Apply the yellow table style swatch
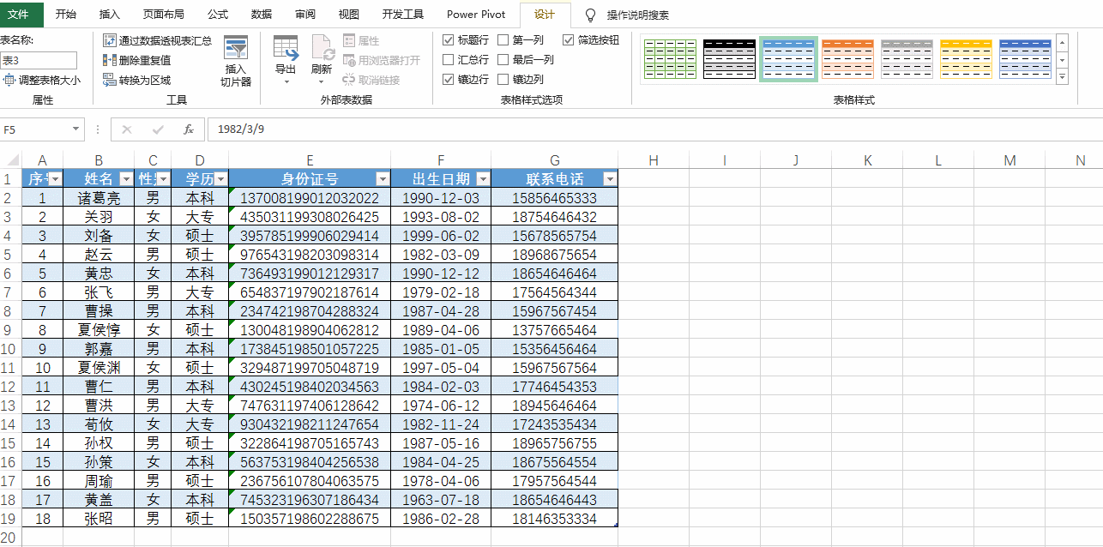 (x=966, y=59)
